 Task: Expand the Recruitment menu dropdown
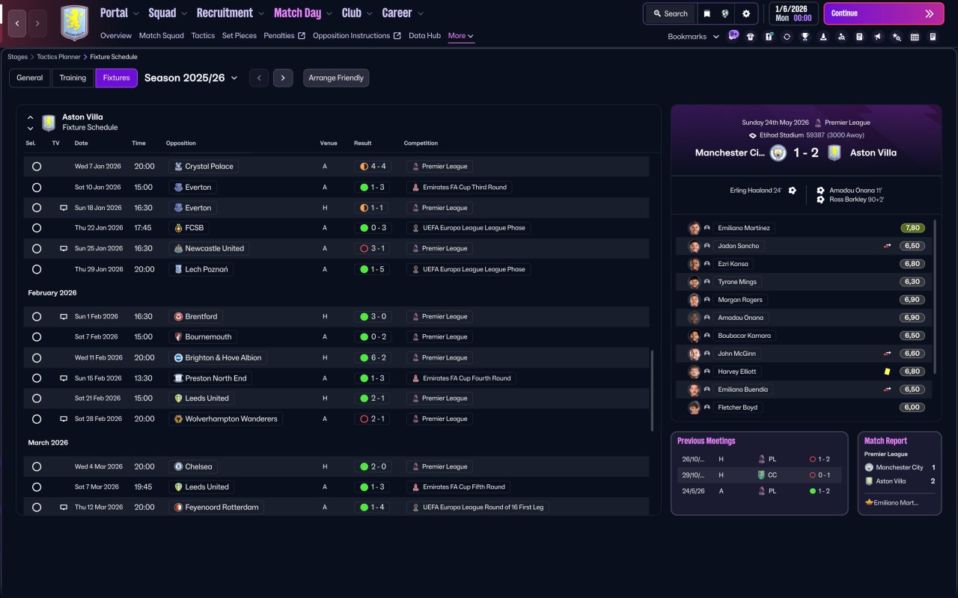point(260,13)
